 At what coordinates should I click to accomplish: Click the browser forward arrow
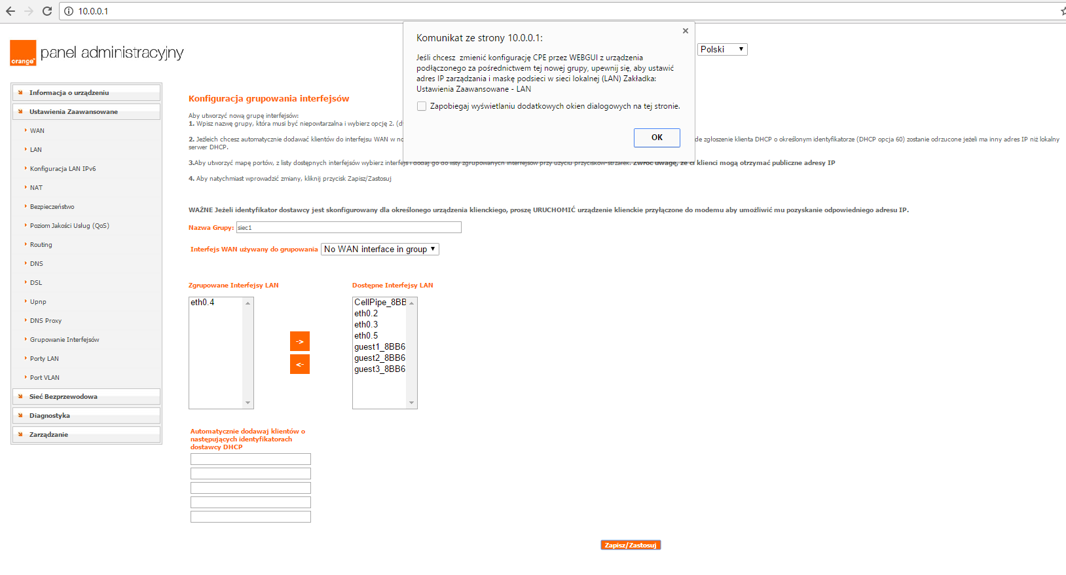tap(29, 11)
